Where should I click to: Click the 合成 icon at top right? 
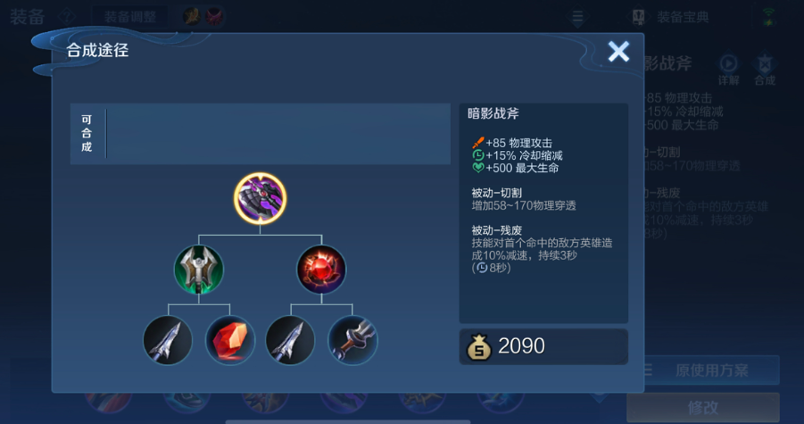(x=765, y=68)
